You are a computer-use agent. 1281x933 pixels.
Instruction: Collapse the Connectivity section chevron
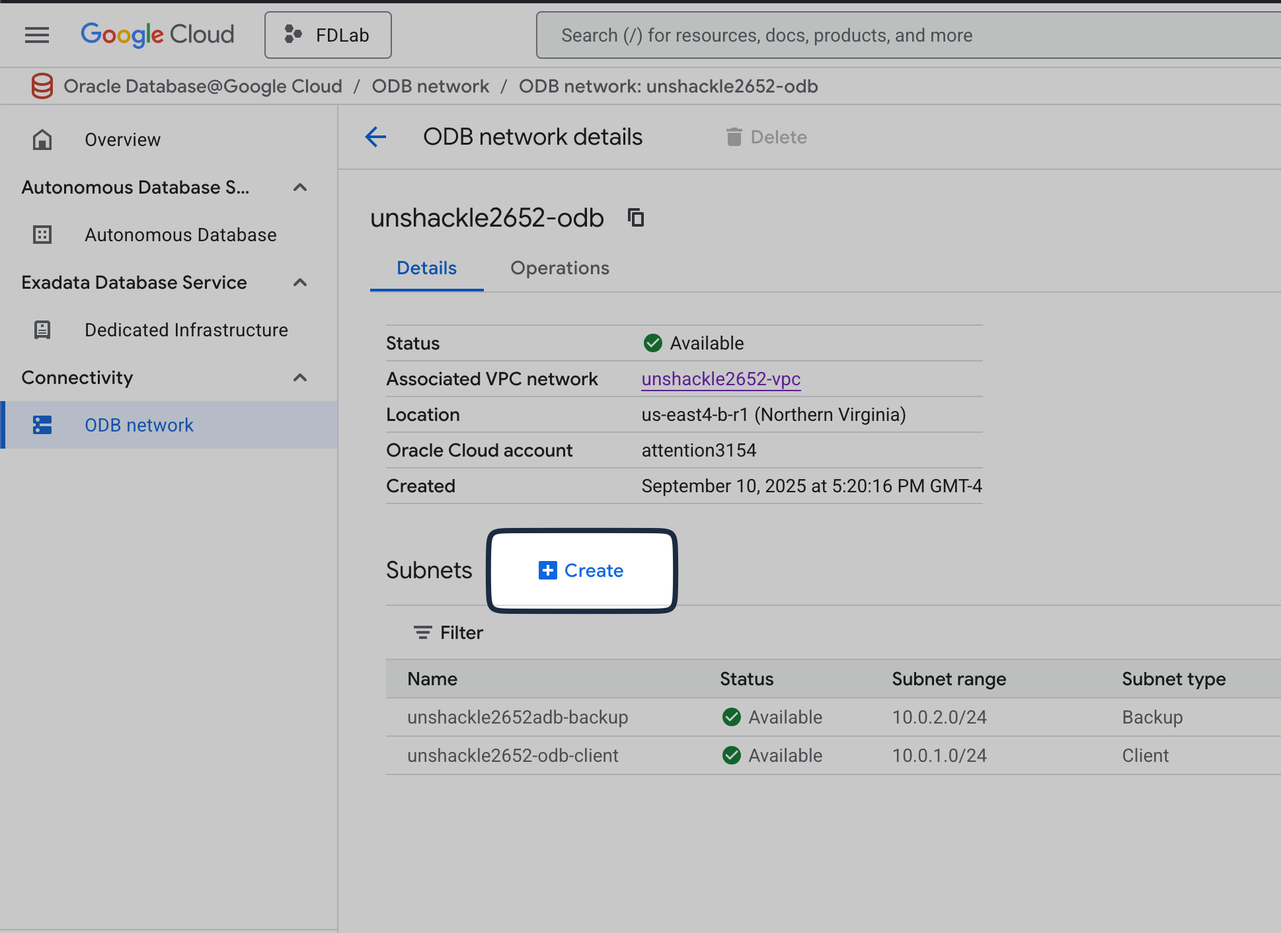tap(300, 377)
